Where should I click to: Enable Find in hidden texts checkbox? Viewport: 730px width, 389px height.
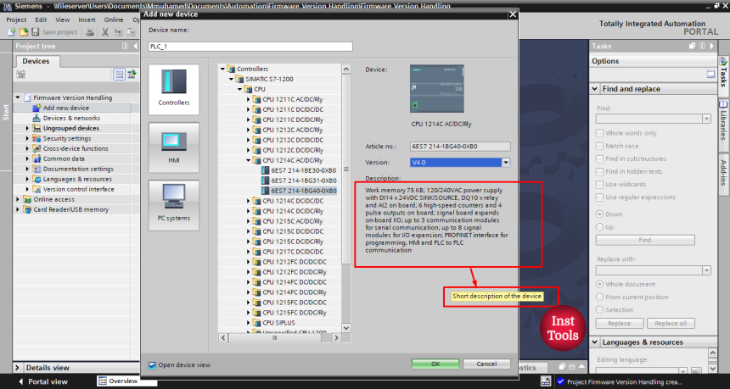point(599,171)
